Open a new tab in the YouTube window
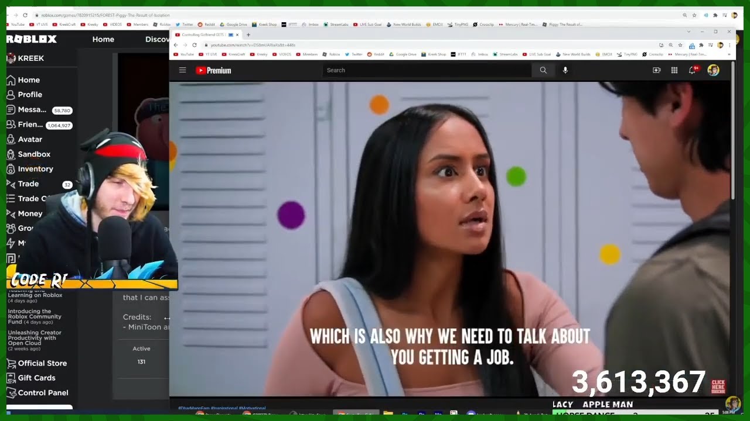Image resolution: width=750 pixels, height=421 pixels. [x=248, y=35]
